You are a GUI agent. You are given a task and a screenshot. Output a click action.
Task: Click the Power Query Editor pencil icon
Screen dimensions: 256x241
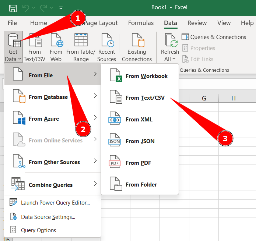[x=13, y=202]
